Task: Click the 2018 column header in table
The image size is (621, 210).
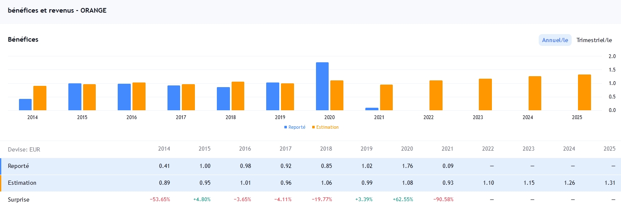Action: pyautogui.click(x=326, y=149)
